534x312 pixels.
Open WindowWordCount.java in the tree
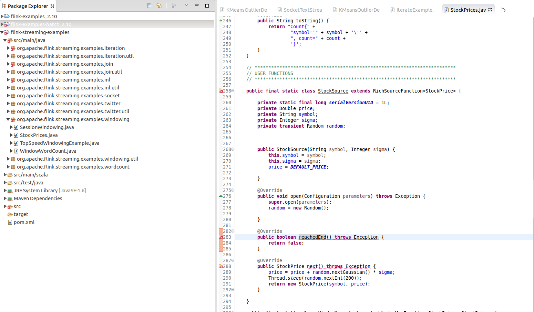tap(48, 151)
